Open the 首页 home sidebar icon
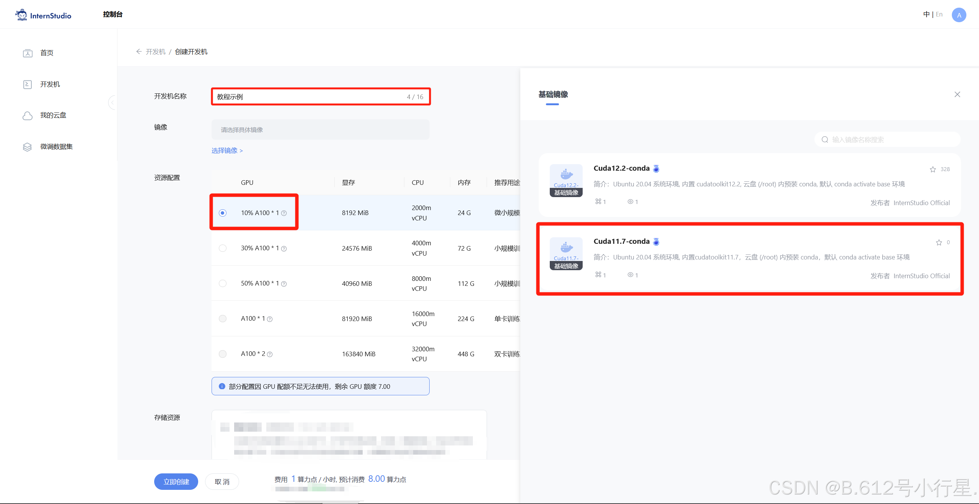Image resolution: width=979 pixels, height=504 pixels. point(28,53)
